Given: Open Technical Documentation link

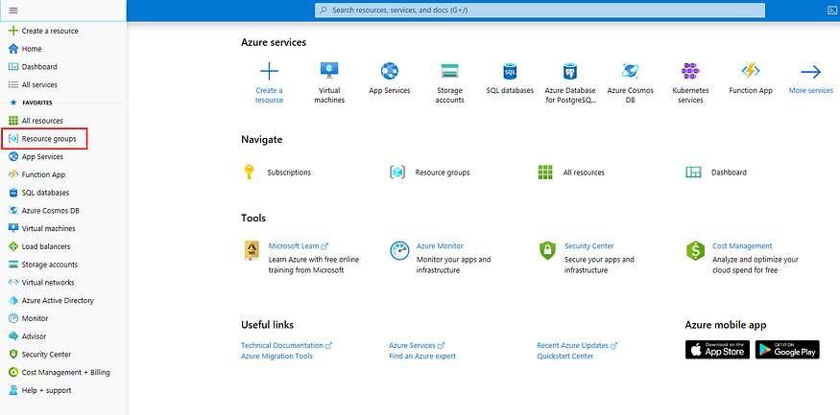Looking at the screenshot, I should pyautogui.click(x=283, y=345).
